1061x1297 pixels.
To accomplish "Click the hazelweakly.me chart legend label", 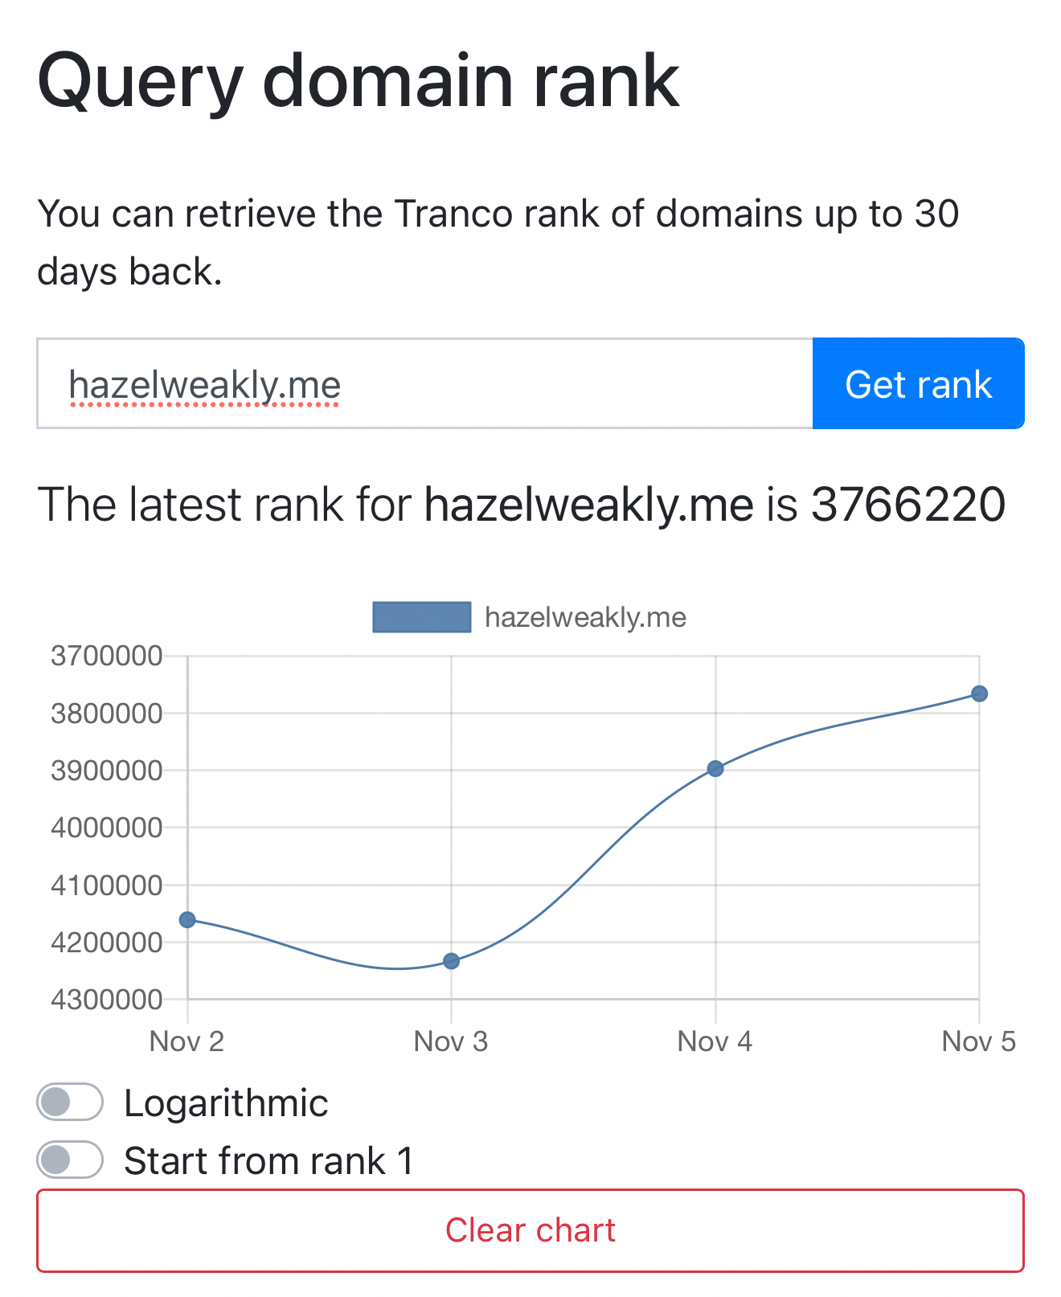I will (585, 617).
